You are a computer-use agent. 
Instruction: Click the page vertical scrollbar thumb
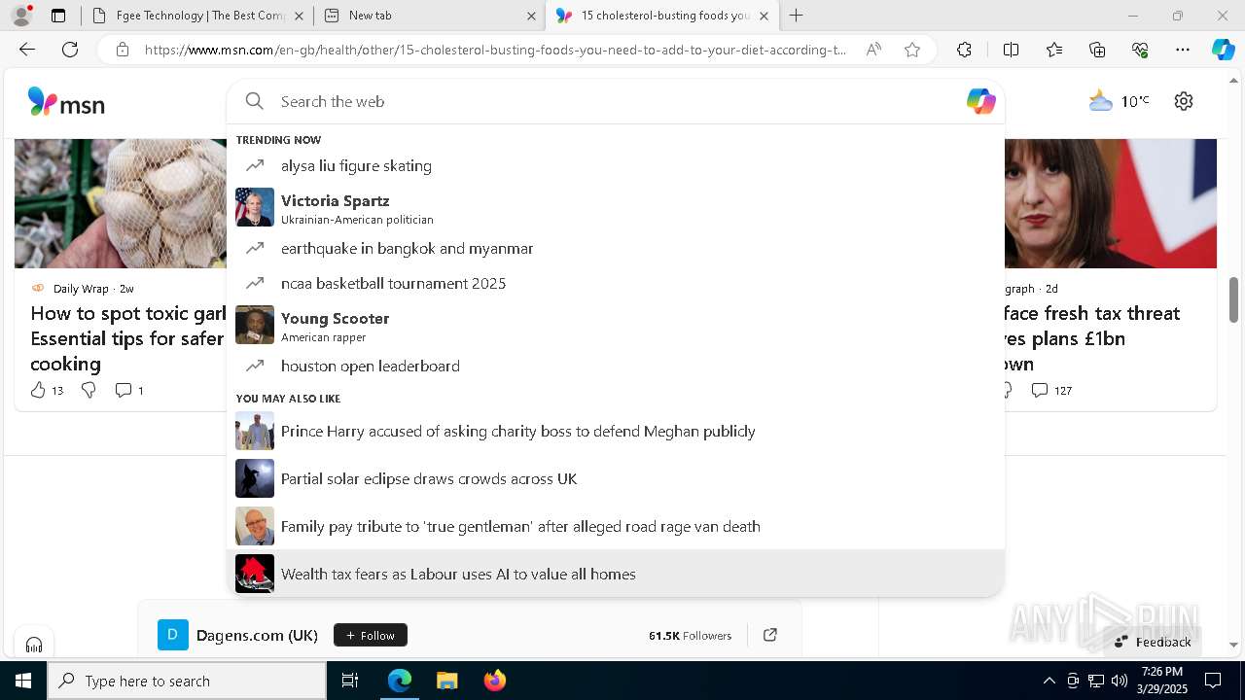point(1234,298)
